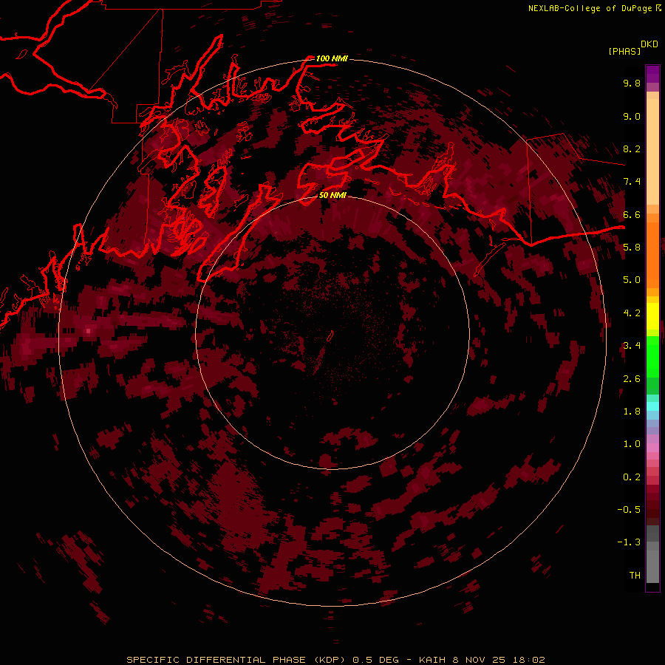Click the 100 NMI range ring label
Viewport: 665px width, 665px height.
click(332, 58)
